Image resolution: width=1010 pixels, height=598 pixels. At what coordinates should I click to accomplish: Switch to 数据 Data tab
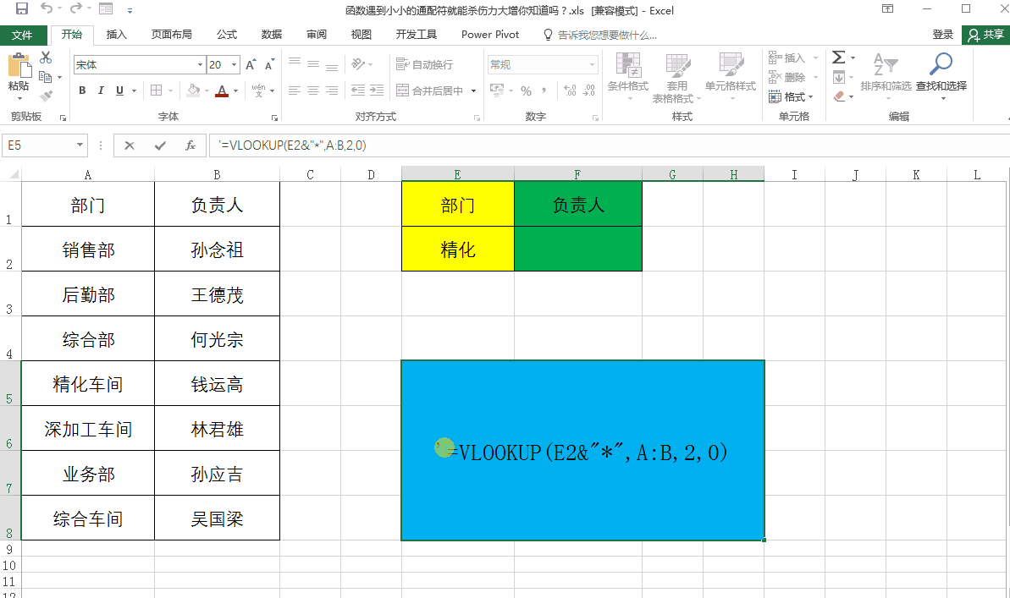[x=272, y=34]
